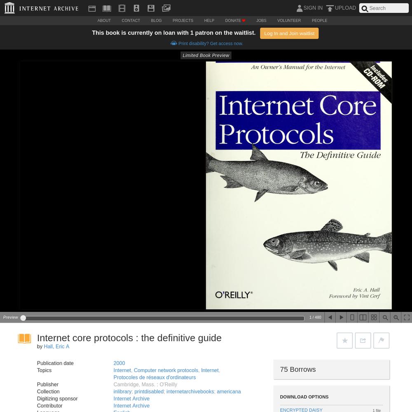Click Contributor Internet Archive link
The image size is (412, 412).
[131, 406]
